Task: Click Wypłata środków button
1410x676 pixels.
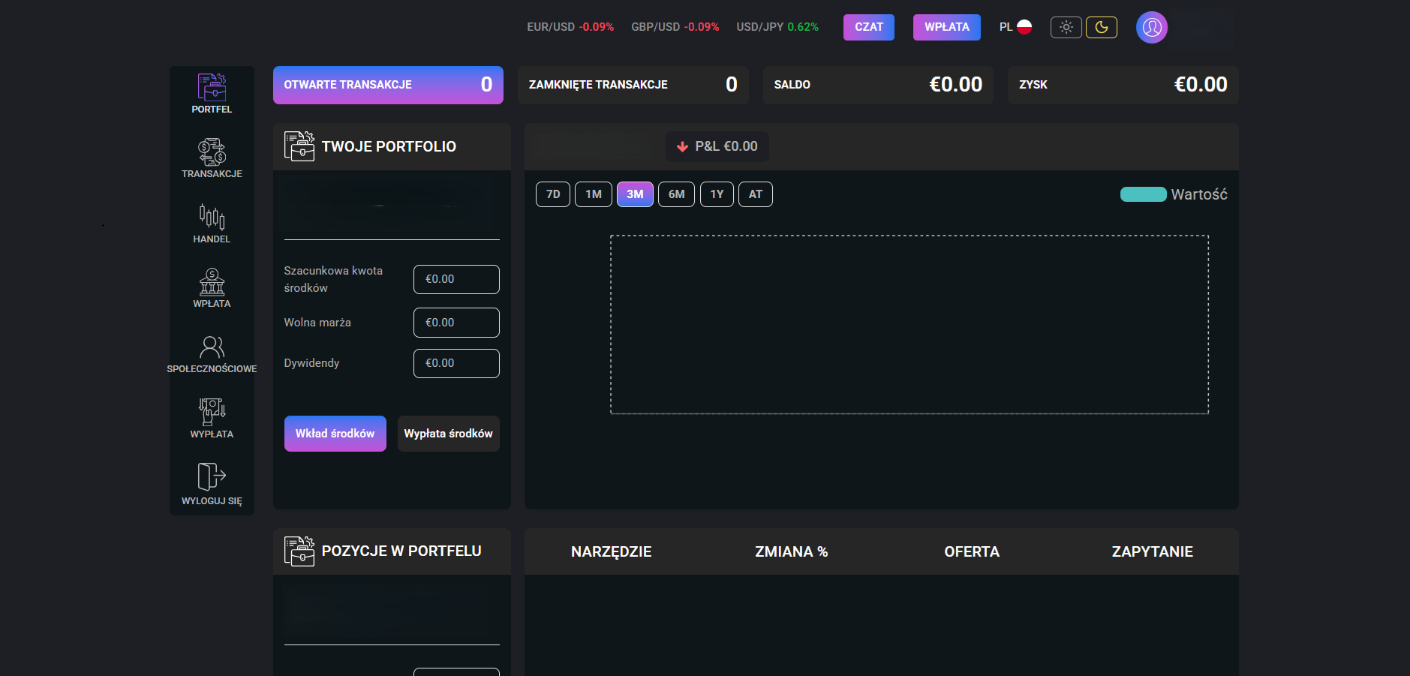Action: pos(449,434)
